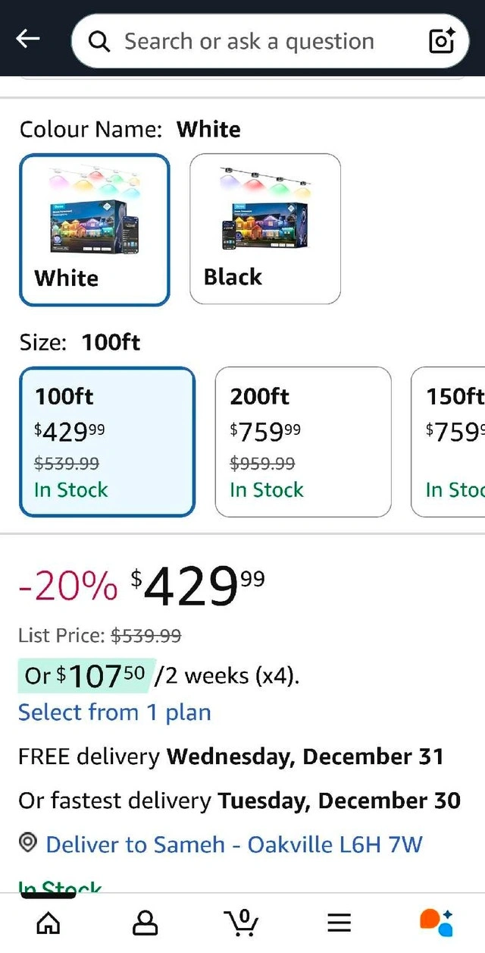Go to Home tab icon

point(48,922)
